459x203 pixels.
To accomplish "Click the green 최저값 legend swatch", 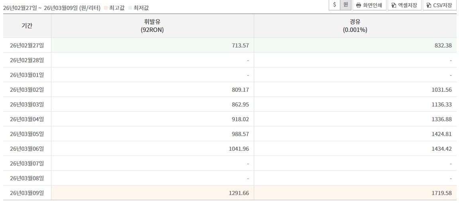I will (x=130, y=8).
